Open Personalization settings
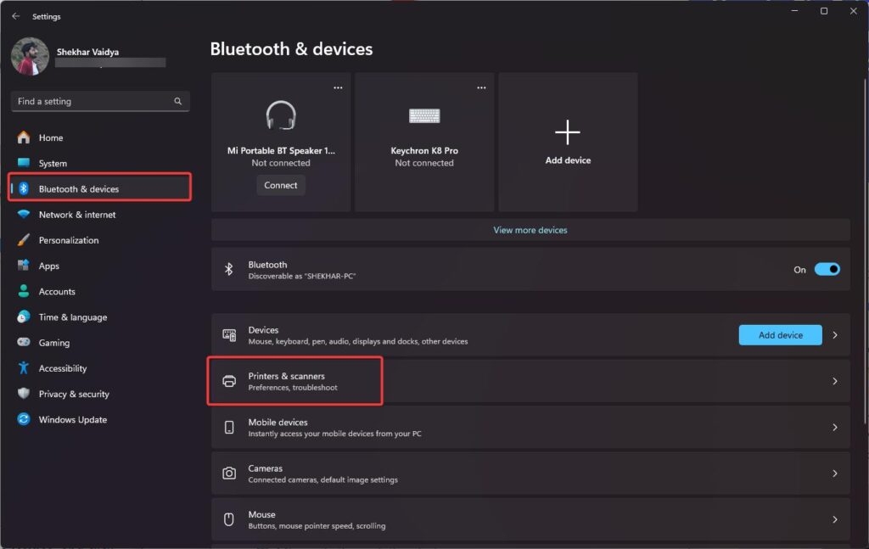This screenshot has width=869, height=549. [x=100, y=240]
